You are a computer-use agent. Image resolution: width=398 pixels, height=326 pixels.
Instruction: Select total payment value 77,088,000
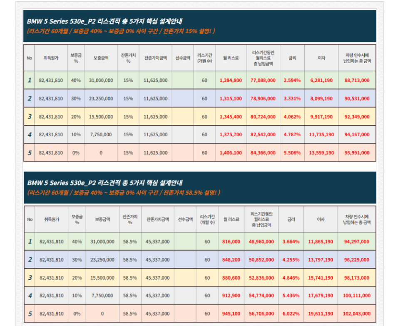(263, 80)
